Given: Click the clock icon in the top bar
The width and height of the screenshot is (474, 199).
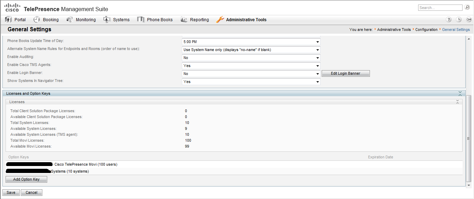Looking at the screenshot, I should pyautogui.click(x=459, y=20).
